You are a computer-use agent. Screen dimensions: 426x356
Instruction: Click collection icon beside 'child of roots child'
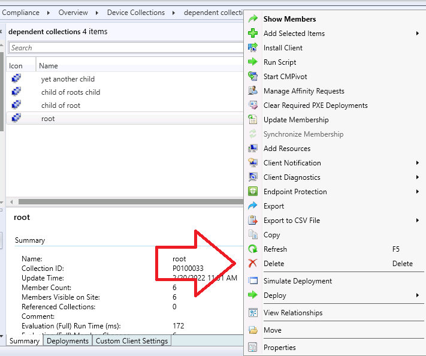coord(16,92)
